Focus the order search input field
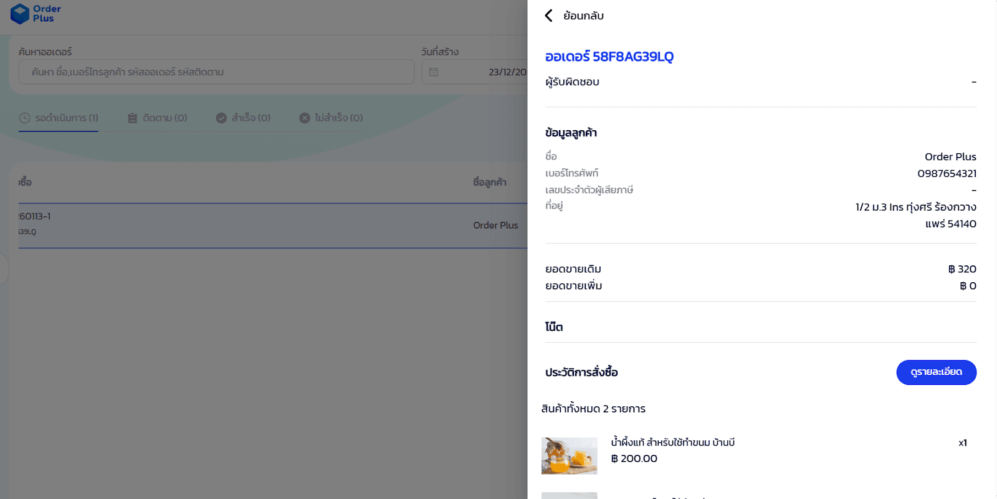This screenshot has width=997, height=499. point(216,72)
